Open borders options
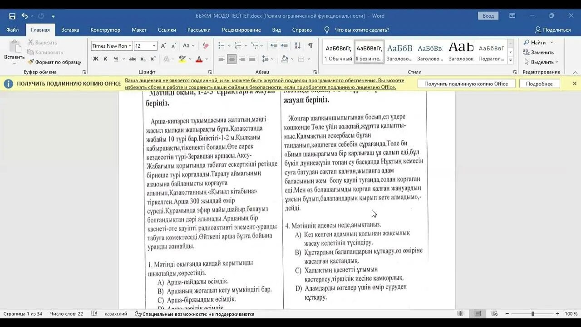This screenshot has width=581, height=327. (300, 59)
